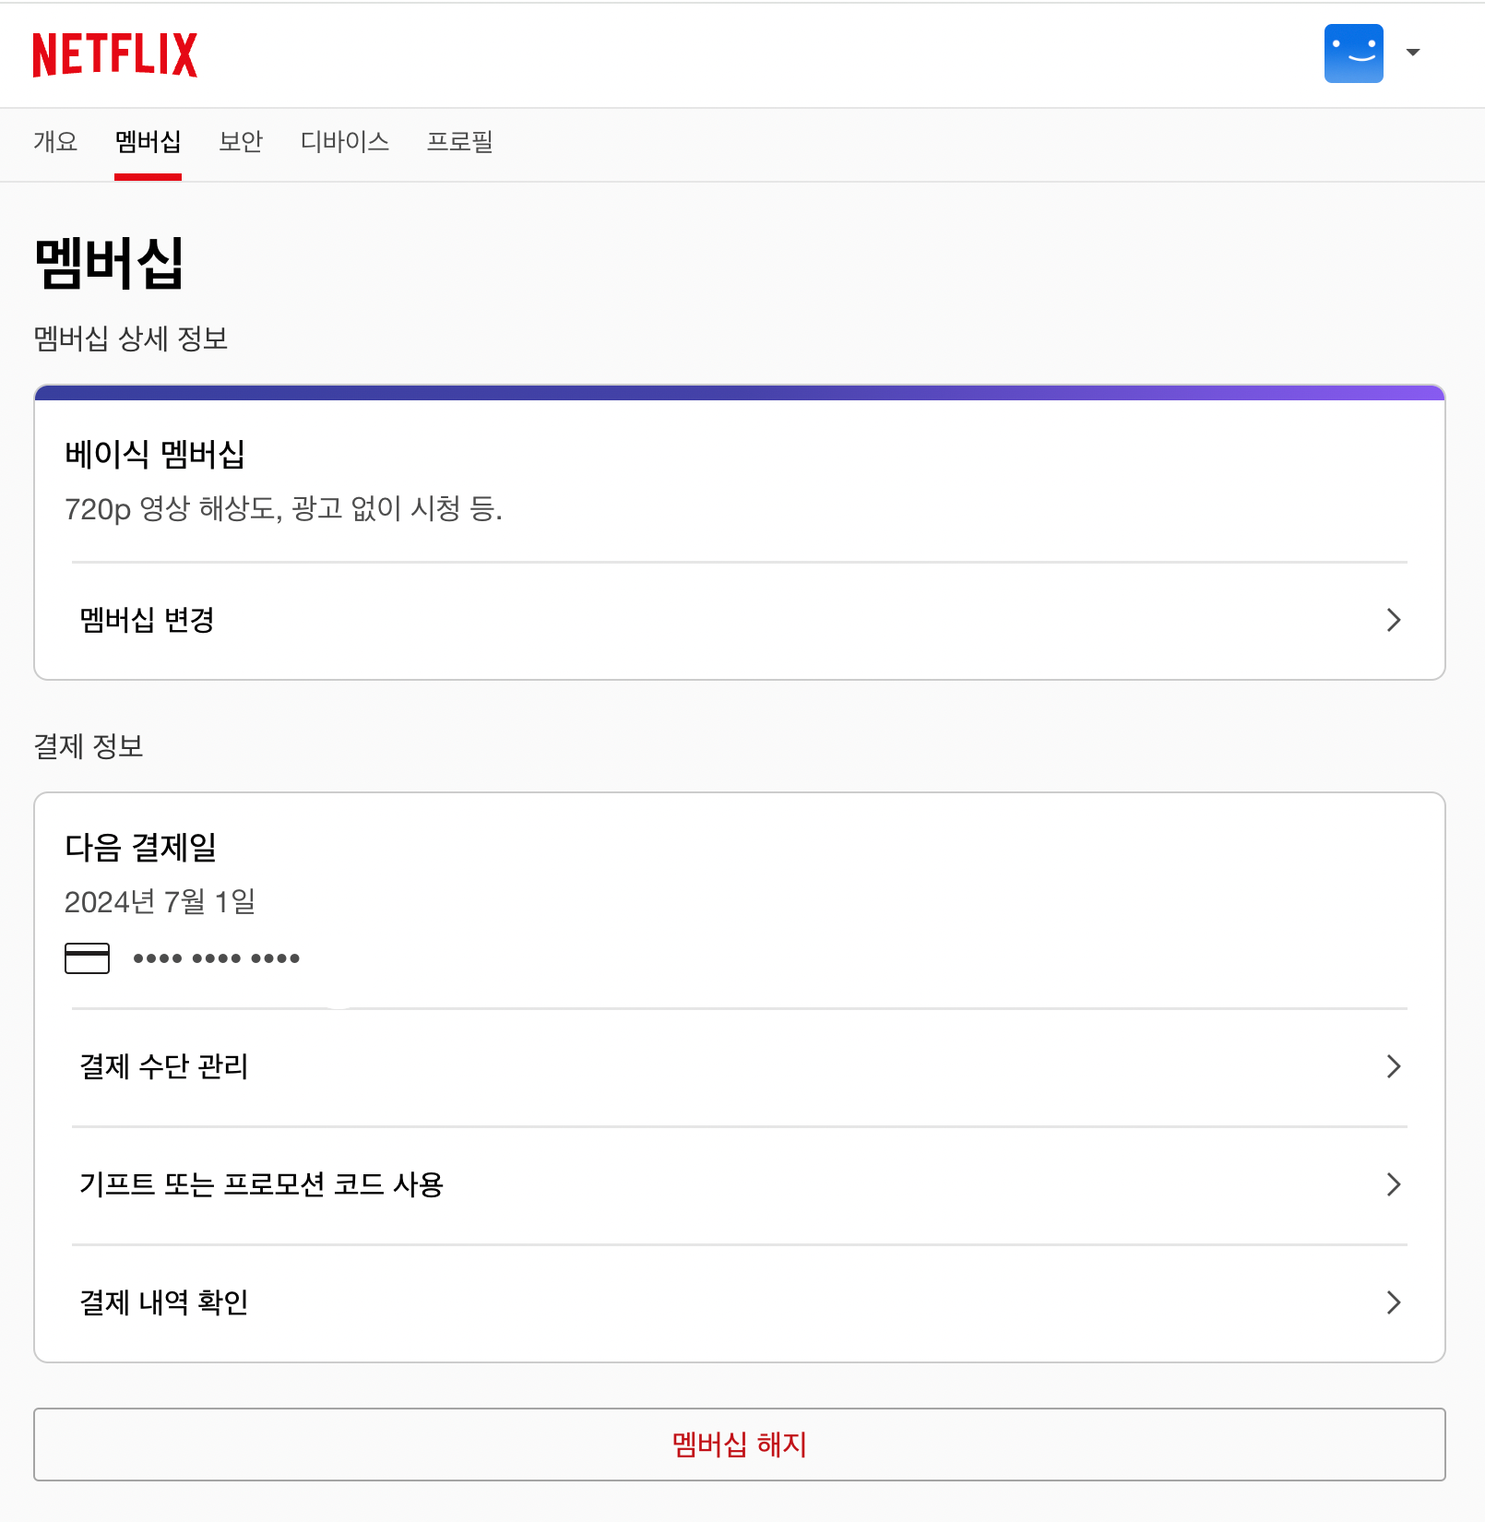Image resolution: width=1485 pixels, height=1522 pixels.
Task: Click the credit card icon
Action: (x=88, y=959)
